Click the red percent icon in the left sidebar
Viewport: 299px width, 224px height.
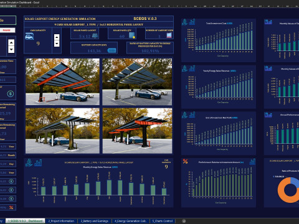(11, 207)
